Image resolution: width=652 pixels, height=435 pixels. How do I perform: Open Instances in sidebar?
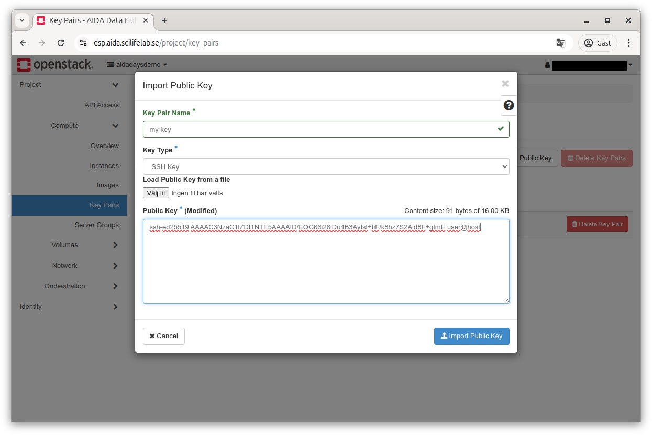point(104,166)
